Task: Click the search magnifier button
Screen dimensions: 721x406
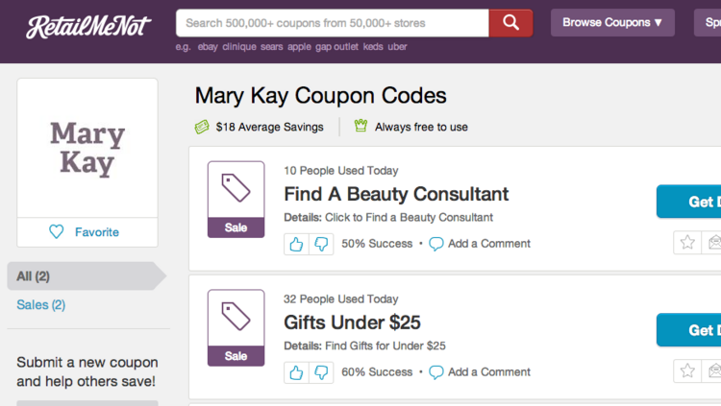Action: 510,22
